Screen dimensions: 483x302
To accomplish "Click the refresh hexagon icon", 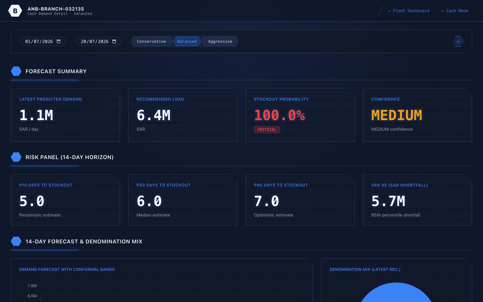I will [458, 42].
